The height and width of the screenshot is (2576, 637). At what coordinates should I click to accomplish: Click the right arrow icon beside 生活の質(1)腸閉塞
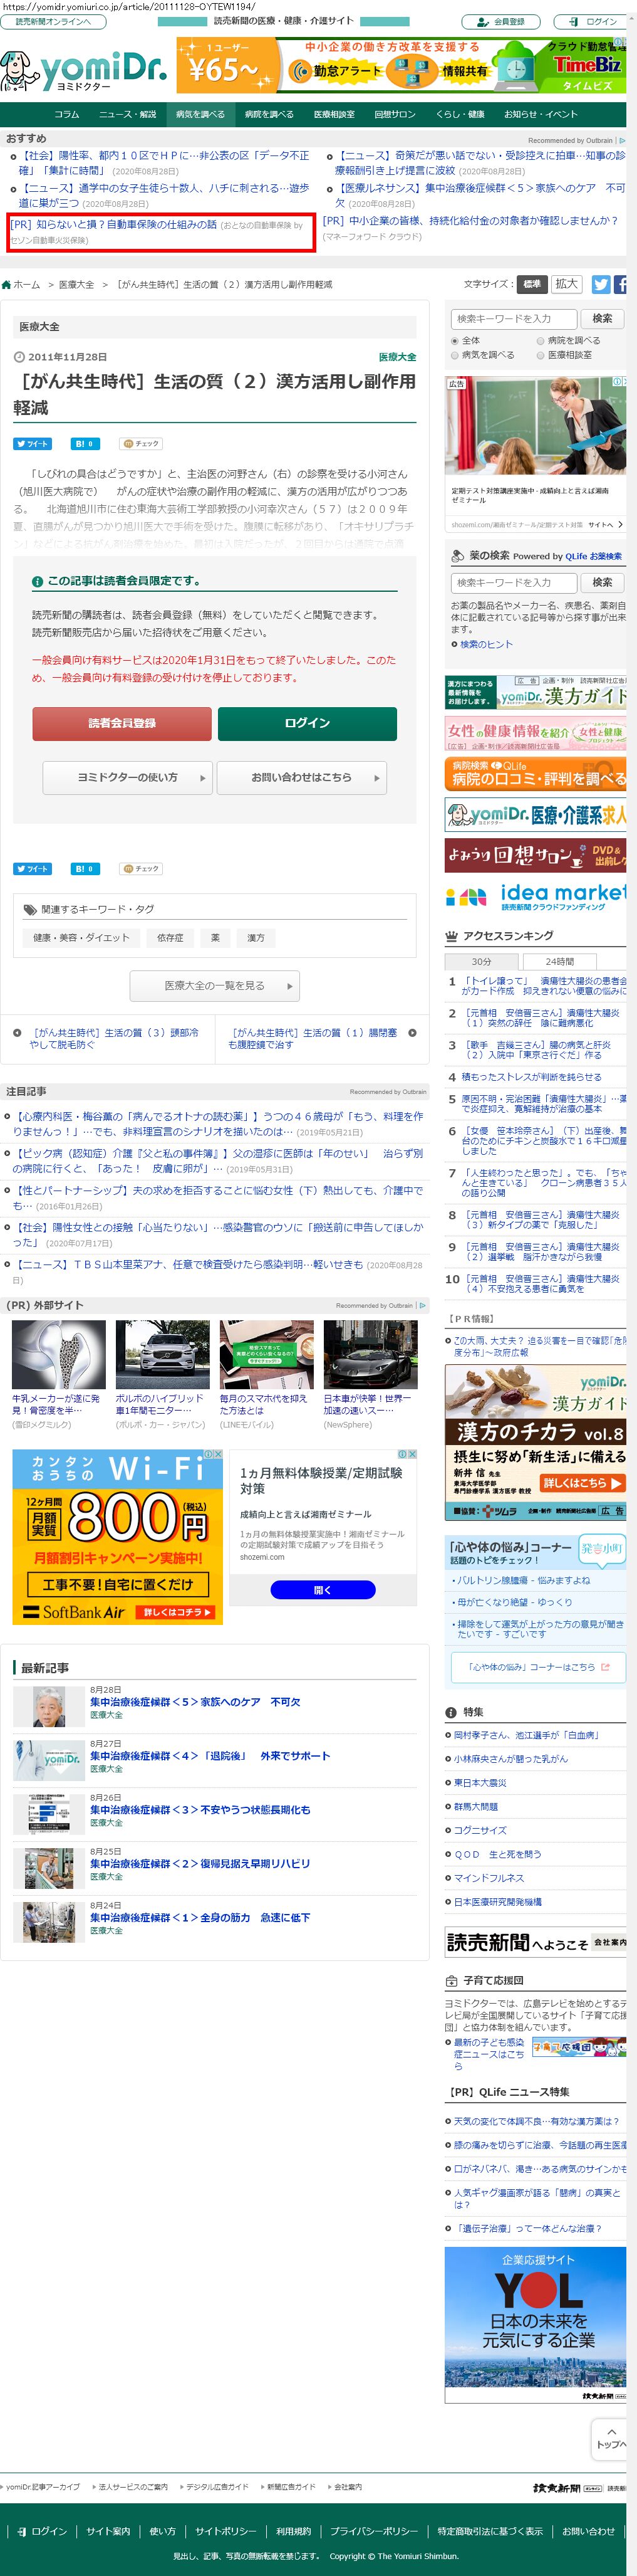pyautogui.click(x=412, y=1032)
